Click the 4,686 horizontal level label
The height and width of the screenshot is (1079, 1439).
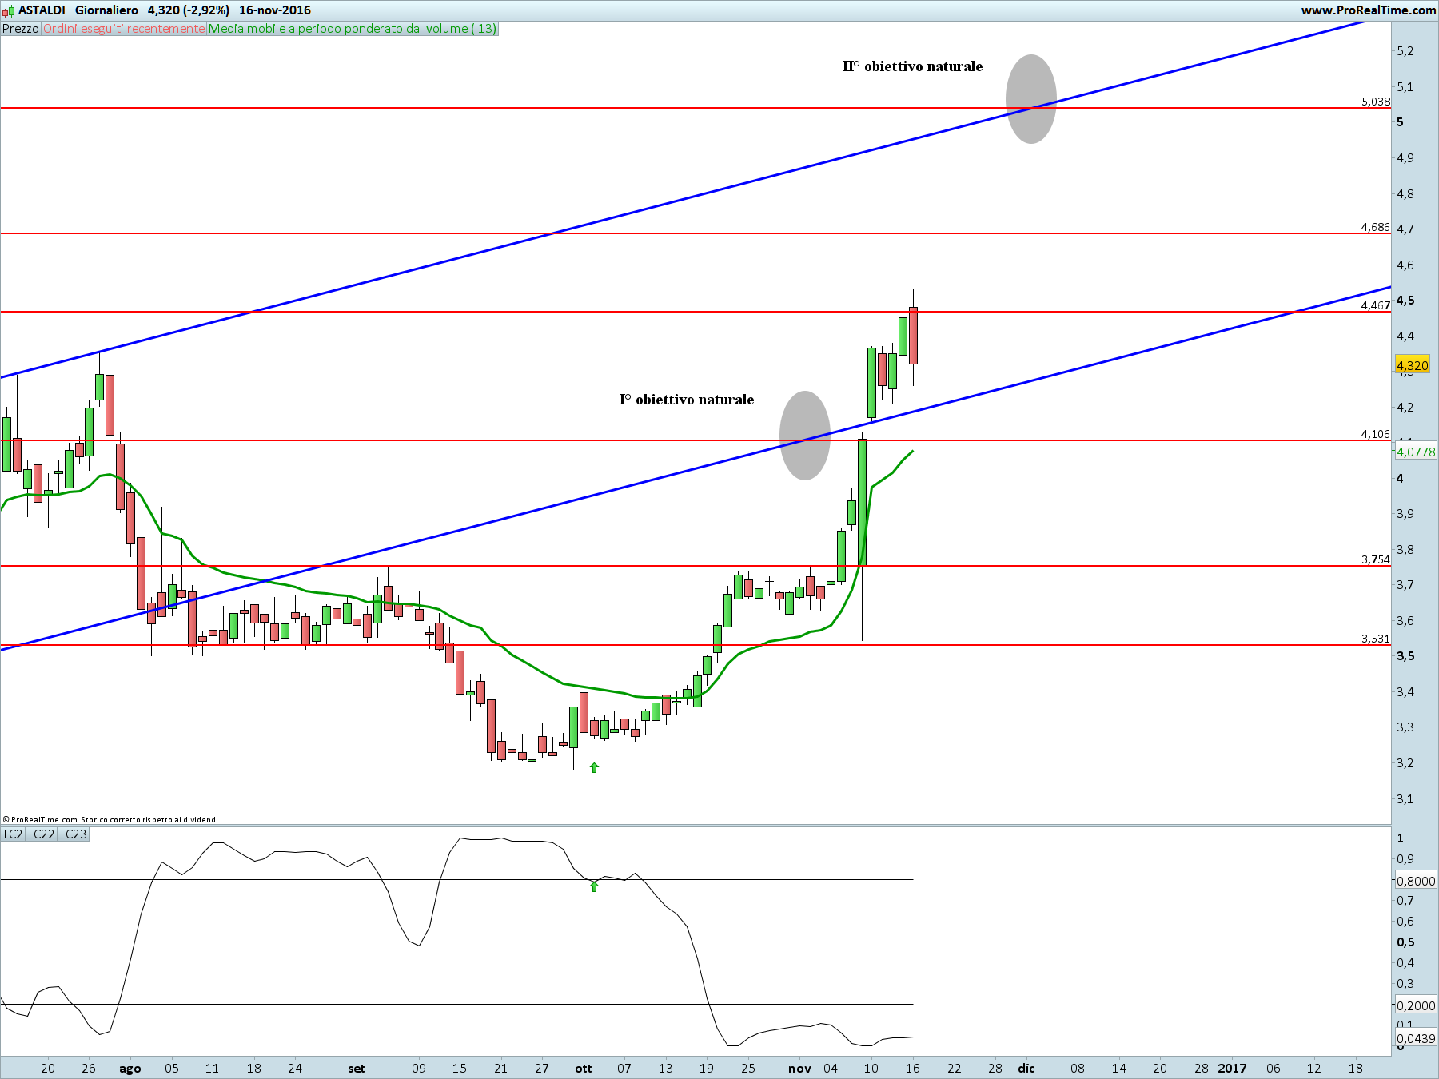1376,227
